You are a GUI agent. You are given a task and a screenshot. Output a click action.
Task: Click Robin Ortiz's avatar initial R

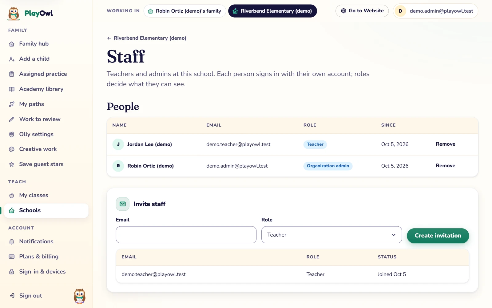coord(118,166)
